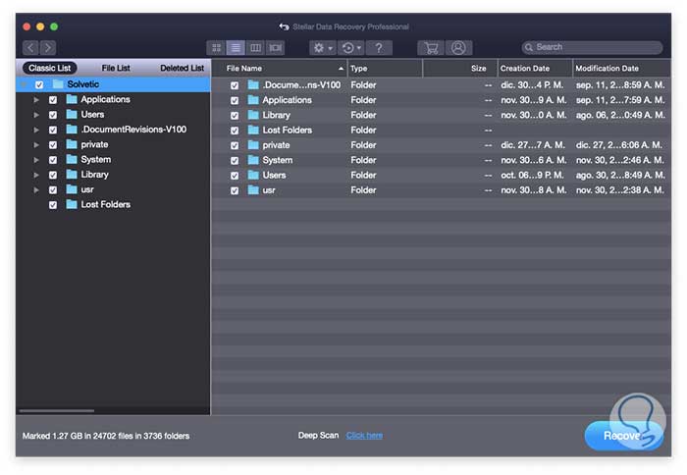Image resolution: width=687 pixels, height=475 pixels.
Task: Uncheck .DocumentRevisions-V100 in the tree
Action: pos(53,130)
